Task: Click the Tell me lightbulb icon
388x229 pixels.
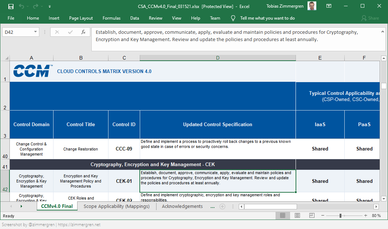Action: coord(233,18)
